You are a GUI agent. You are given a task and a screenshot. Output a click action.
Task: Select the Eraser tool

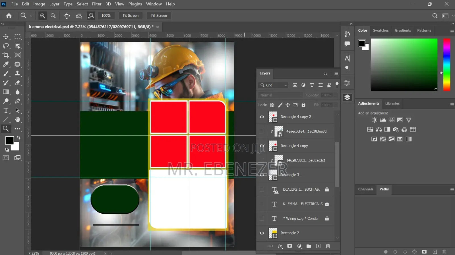(x=18, y=83)
